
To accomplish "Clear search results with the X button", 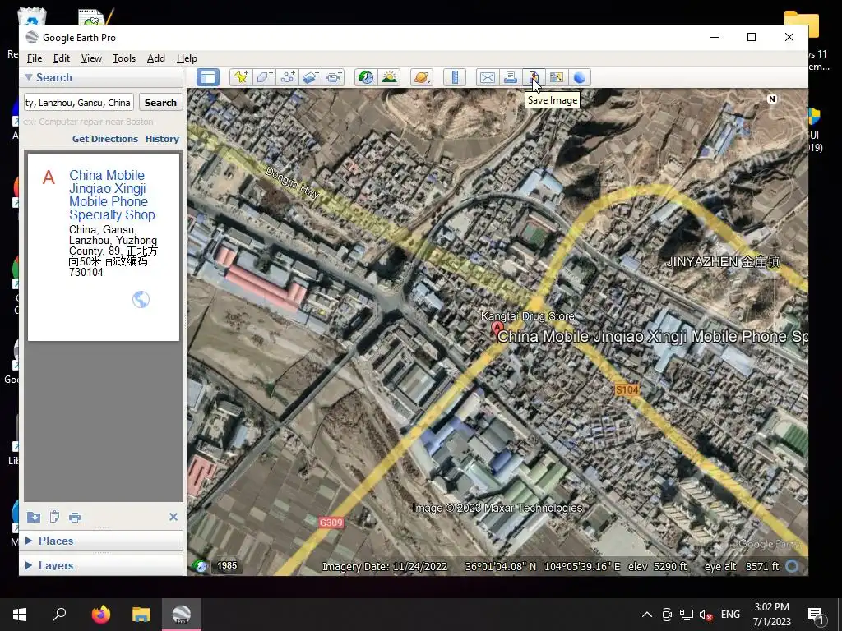I will (173, 517).
